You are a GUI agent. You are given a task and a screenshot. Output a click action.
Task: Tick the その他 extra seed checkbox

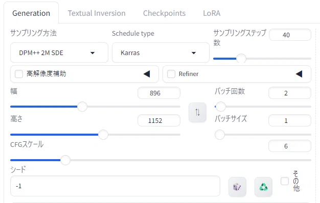click(x=285, y=181)
